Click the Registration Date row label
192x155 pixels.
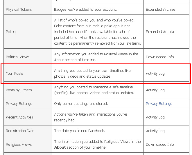pyautogui.click(x=20, y=131)
